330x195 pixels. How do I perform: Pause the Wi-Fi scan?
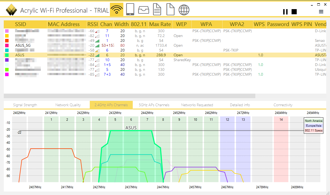[x=285, y=12]
